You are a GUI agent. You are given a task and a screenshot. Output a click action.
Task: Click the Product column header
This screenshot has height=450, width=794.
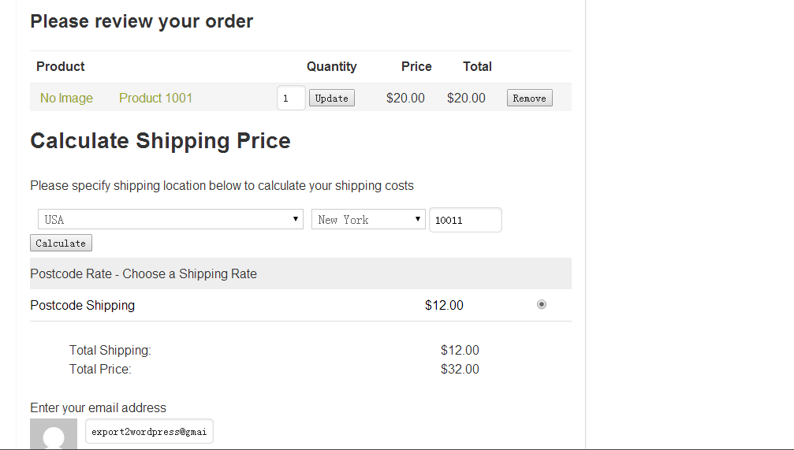click(60, 66)
